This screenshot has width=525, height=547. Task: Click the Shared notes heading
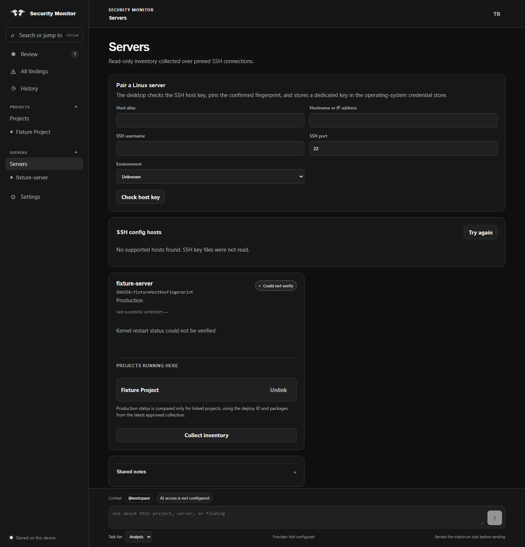[x=131, y=472]
